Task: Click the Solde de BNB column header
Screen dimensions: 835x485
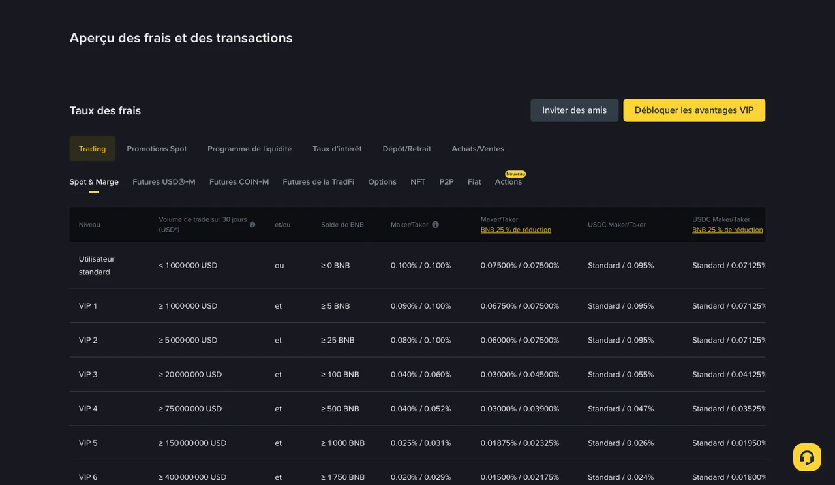Action: (342, 225)
